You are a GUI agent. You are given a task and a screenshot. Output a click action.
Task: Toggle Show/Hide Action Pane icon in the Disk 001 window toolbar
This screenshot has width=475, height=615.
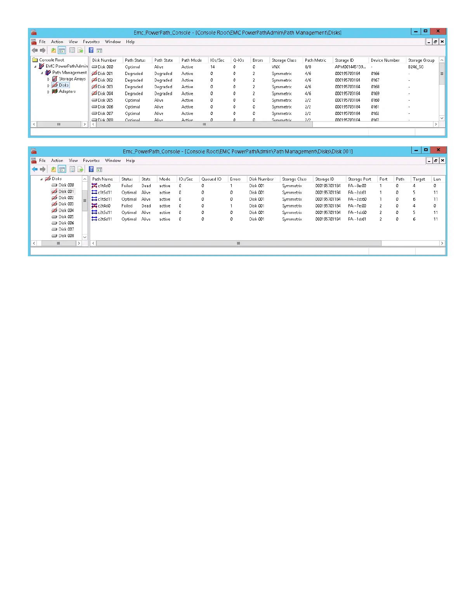pos(99,169)
